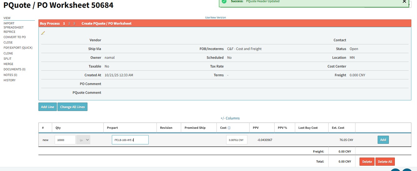This screenshot has height=171, width=417.
Task: Click the pencil edit header icon
Action: (43, 33)
